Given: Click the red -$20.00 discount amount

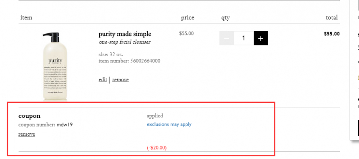Looking at the screenshot, I should 157,148.
